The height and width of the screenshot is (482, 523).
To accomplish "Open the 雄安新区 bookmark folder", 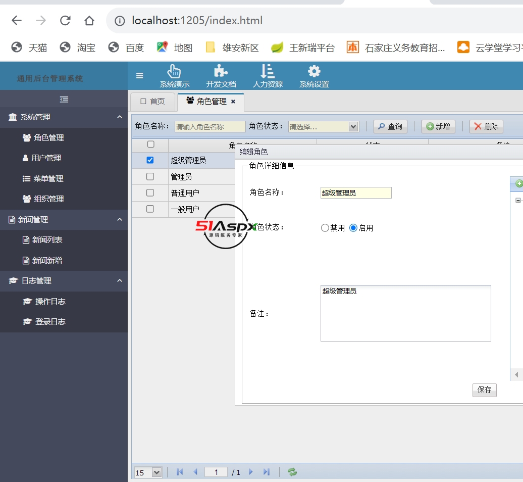I will [x=232, y=47].
